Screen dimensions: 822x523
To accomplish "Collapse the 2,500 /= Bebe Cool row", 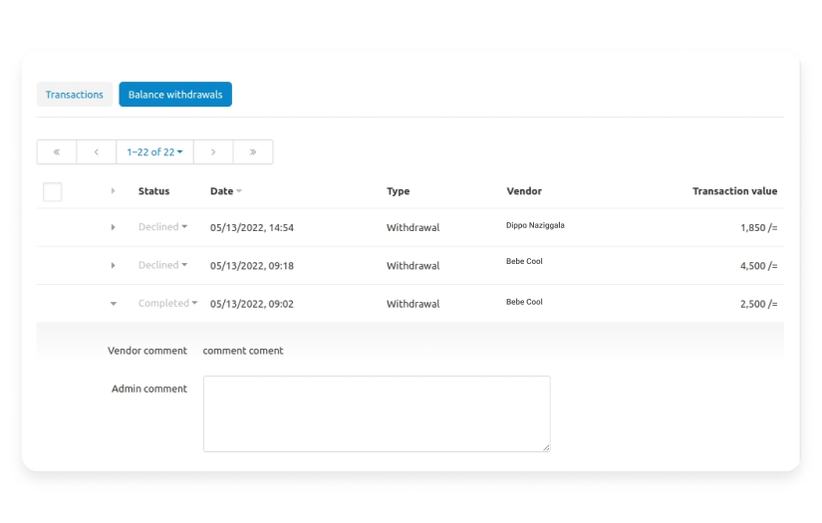I will click(x=113, y=304).
